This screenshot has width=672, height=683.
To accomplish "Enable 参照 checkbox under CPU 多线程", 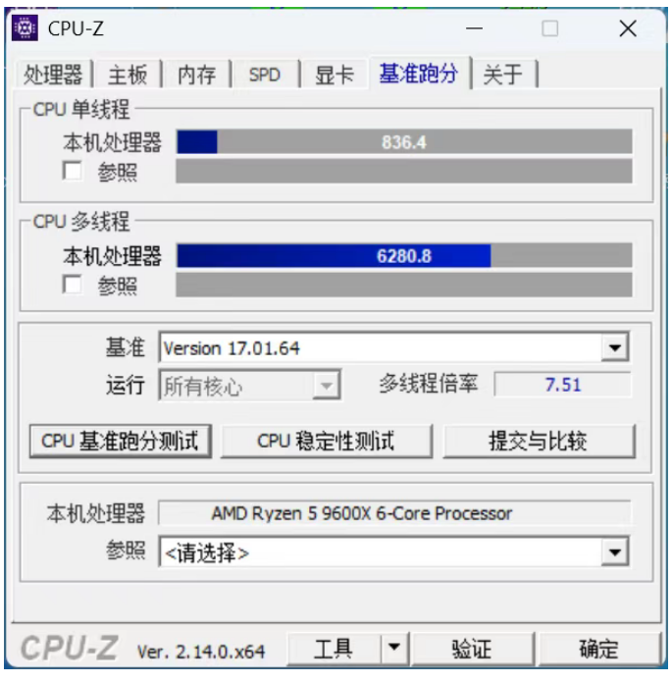I will (72, 285).
